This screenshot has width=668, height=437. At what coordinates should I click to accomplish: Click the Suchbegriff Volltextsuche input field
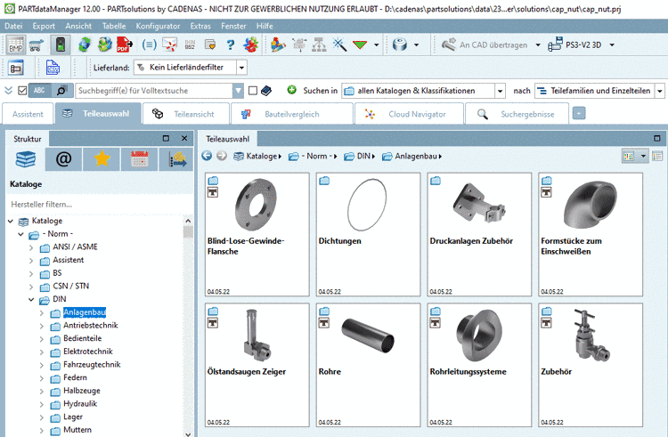pyautogui.click(x=154, y=91)
